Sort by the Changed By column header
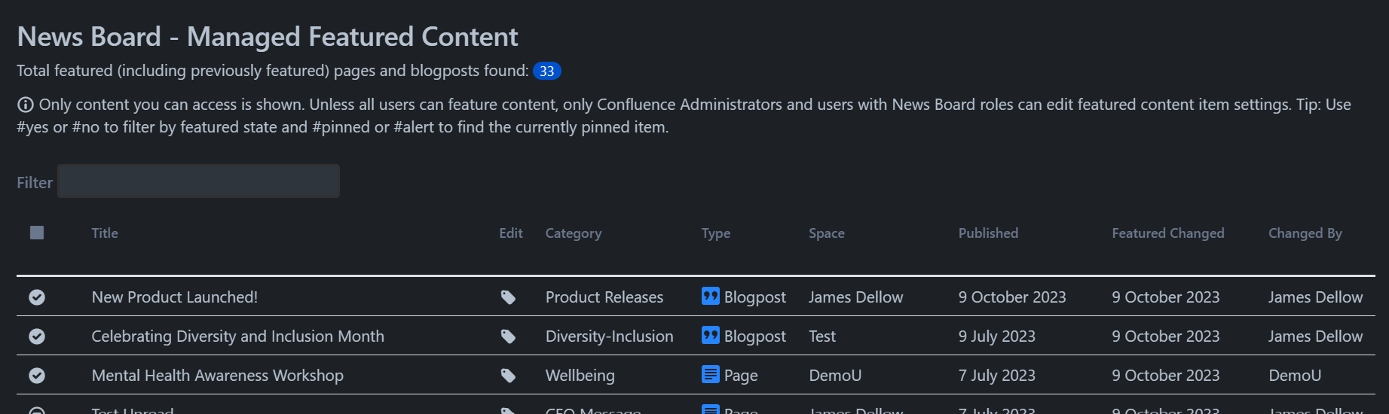The width and height of the screenshot is (1389, 414). coord(1305,233)
